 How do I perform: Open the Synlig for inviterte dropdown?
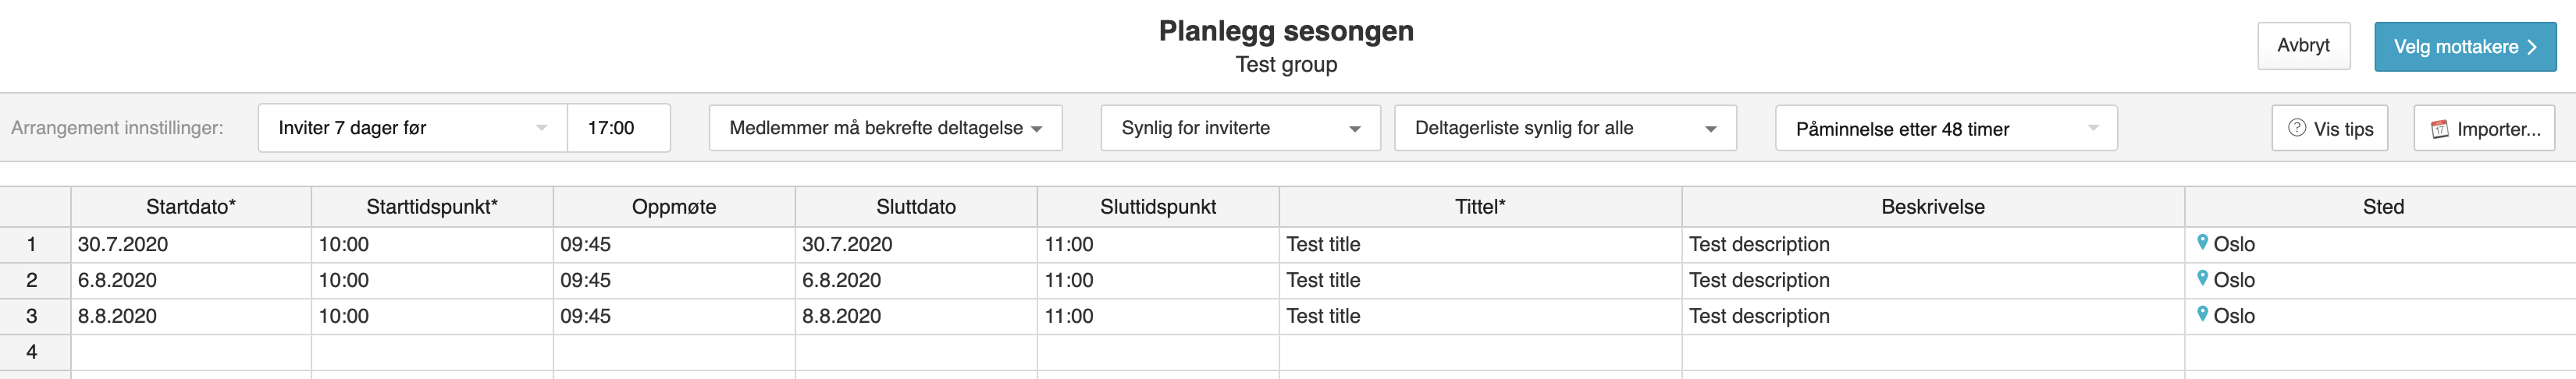(1240, 128)
